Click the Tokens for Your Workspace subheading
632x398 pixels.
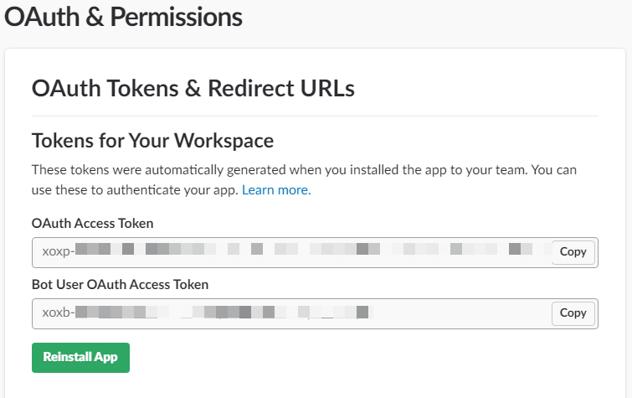(152, 140)
